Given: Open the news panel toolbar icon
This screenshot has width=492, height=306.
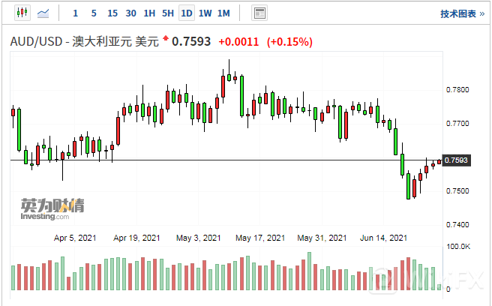Looking at the screenshot, I should coord(259,13).
